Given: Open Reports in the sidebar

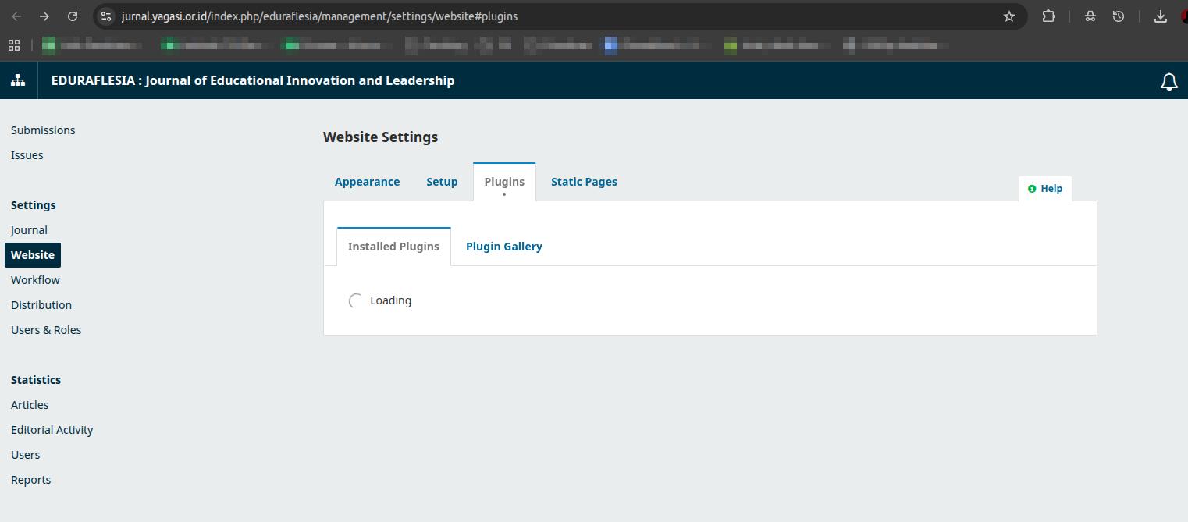Looking at the screenshot, I should coord(31,480).
